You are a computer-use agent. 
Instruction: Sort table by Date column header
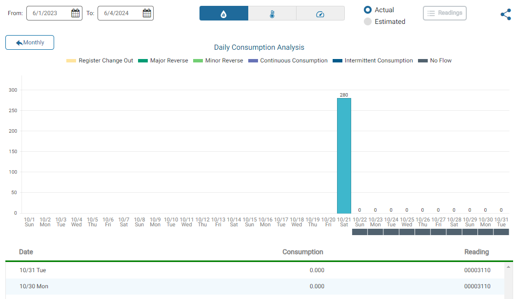pyautogui.click(x=26, y=252)
